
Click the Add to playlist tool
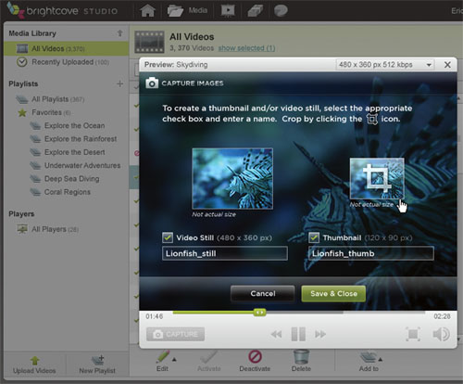pyautogui.click(x=369, y=362)
